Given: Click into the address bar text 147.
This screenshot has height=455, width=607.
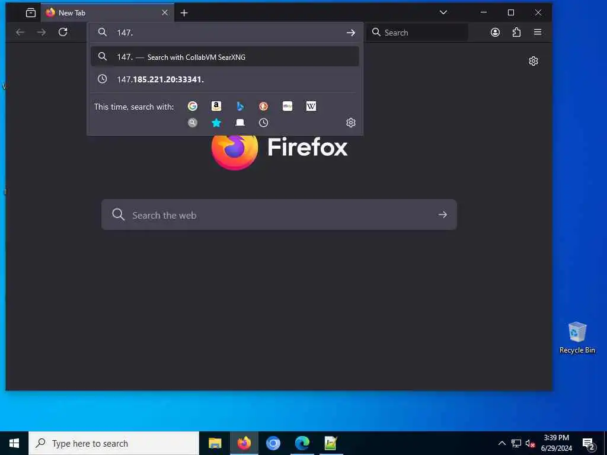Looking at the screenshot, I should (124, 33).
